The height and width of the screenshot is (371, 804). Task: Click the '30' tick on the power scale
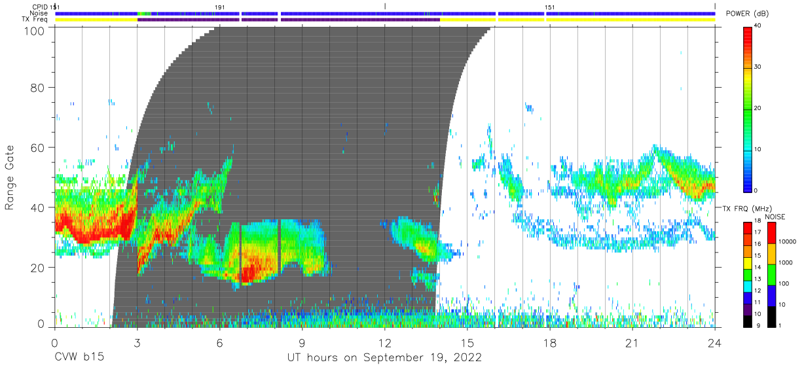[759, 67]
